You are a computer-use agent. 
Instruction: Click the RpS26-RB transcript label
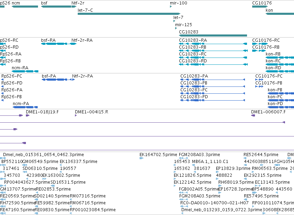pos(10,61)
